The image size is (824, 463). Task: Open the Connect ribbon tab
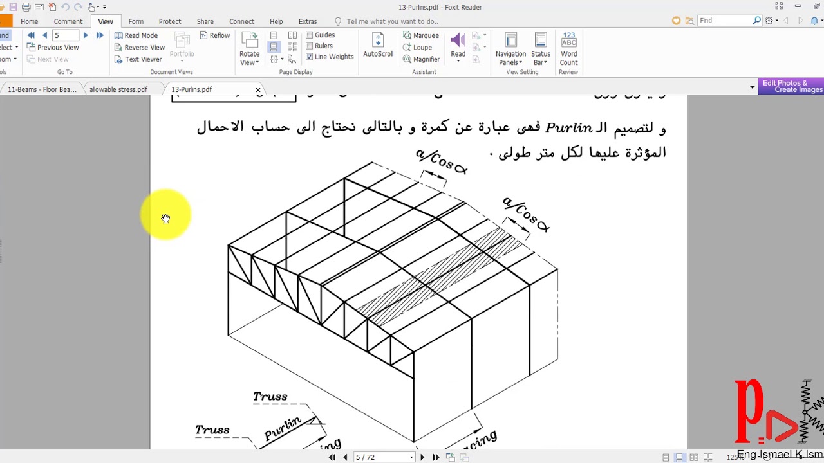click(x=241, y=21)
